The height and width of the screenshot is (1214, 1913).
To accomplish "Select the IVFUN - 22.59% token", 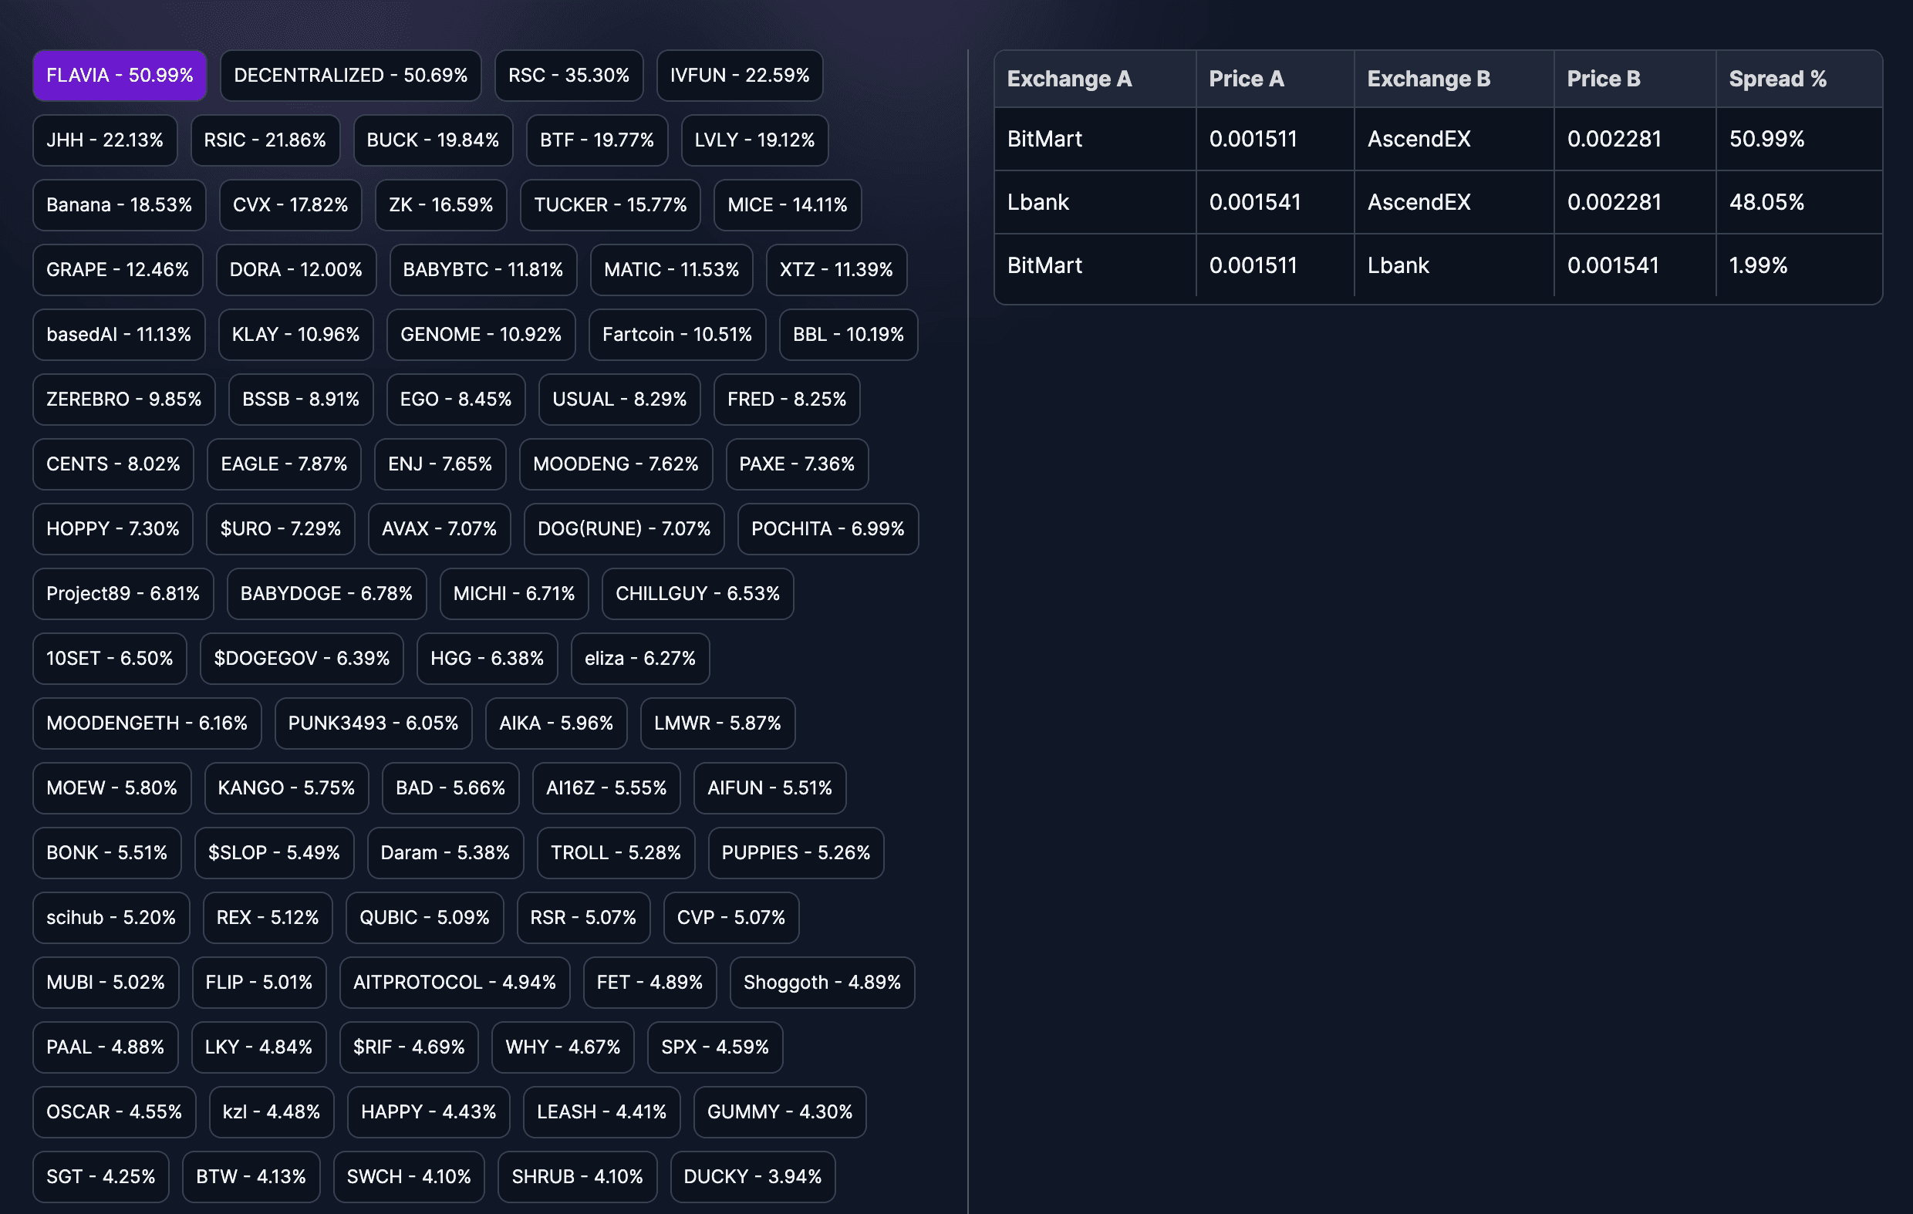I will pos(739,75).
